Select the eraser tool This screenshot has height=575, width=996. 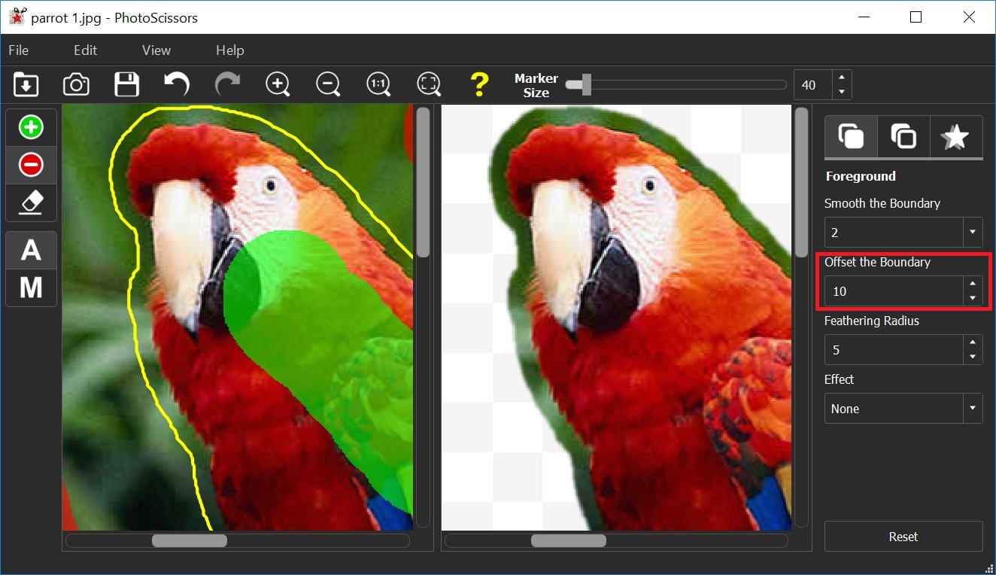[31, 202]
